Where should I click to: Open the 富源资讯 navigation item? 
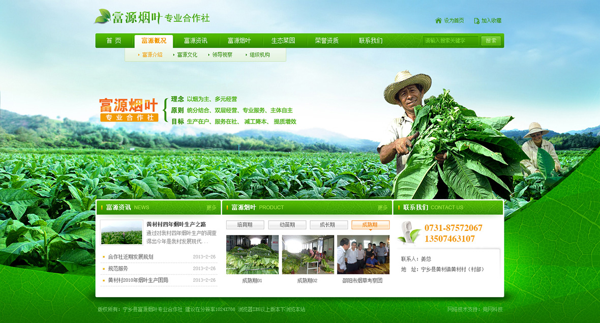click(x=196, y=41)
